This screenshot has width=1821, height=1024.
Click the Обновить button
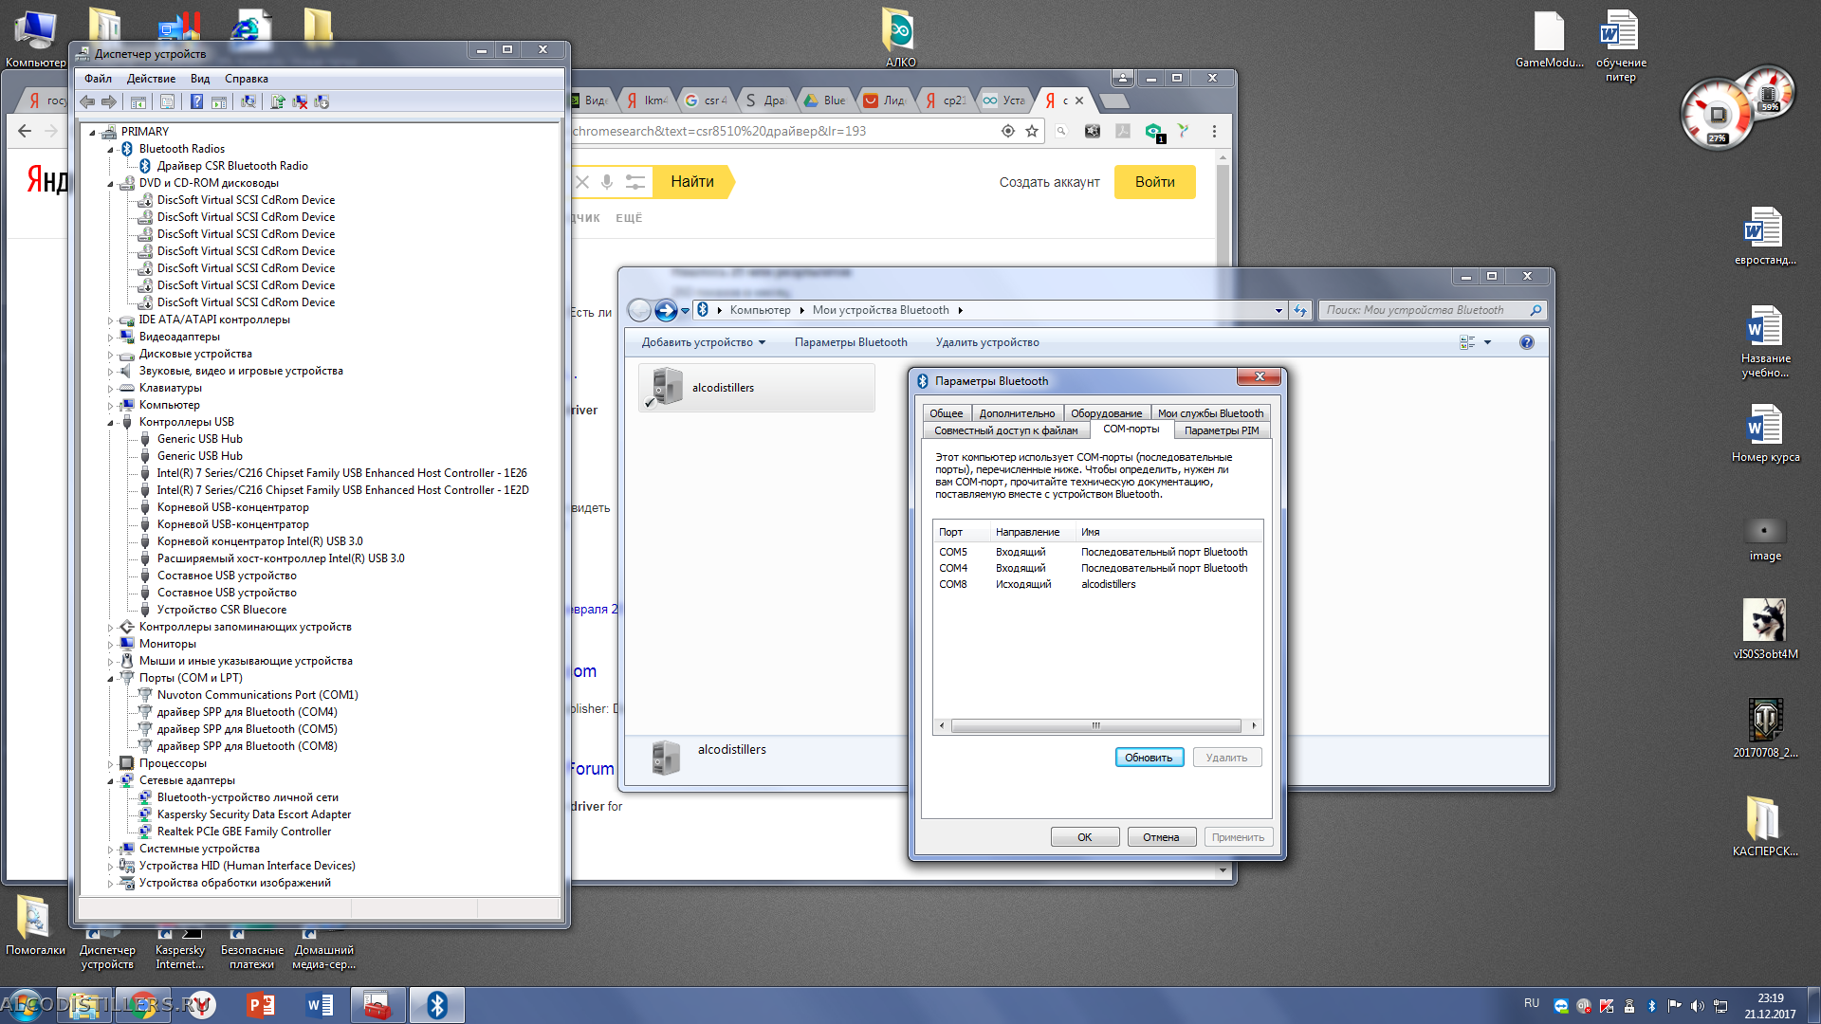pyautogui.click(x=1149, y=758)
